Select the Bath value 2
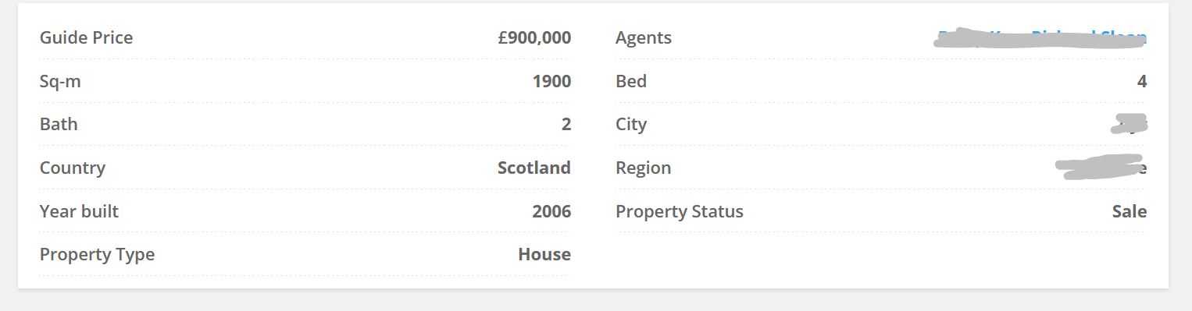 pos(566,124)
